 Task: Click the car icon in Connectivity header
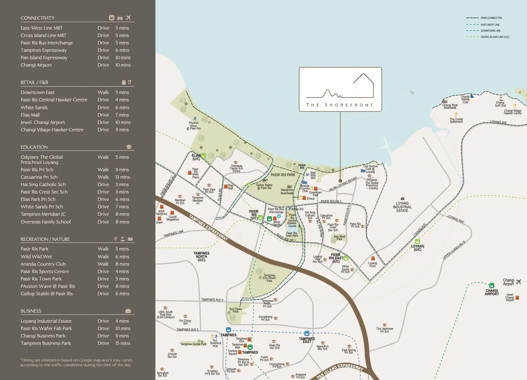120,18
